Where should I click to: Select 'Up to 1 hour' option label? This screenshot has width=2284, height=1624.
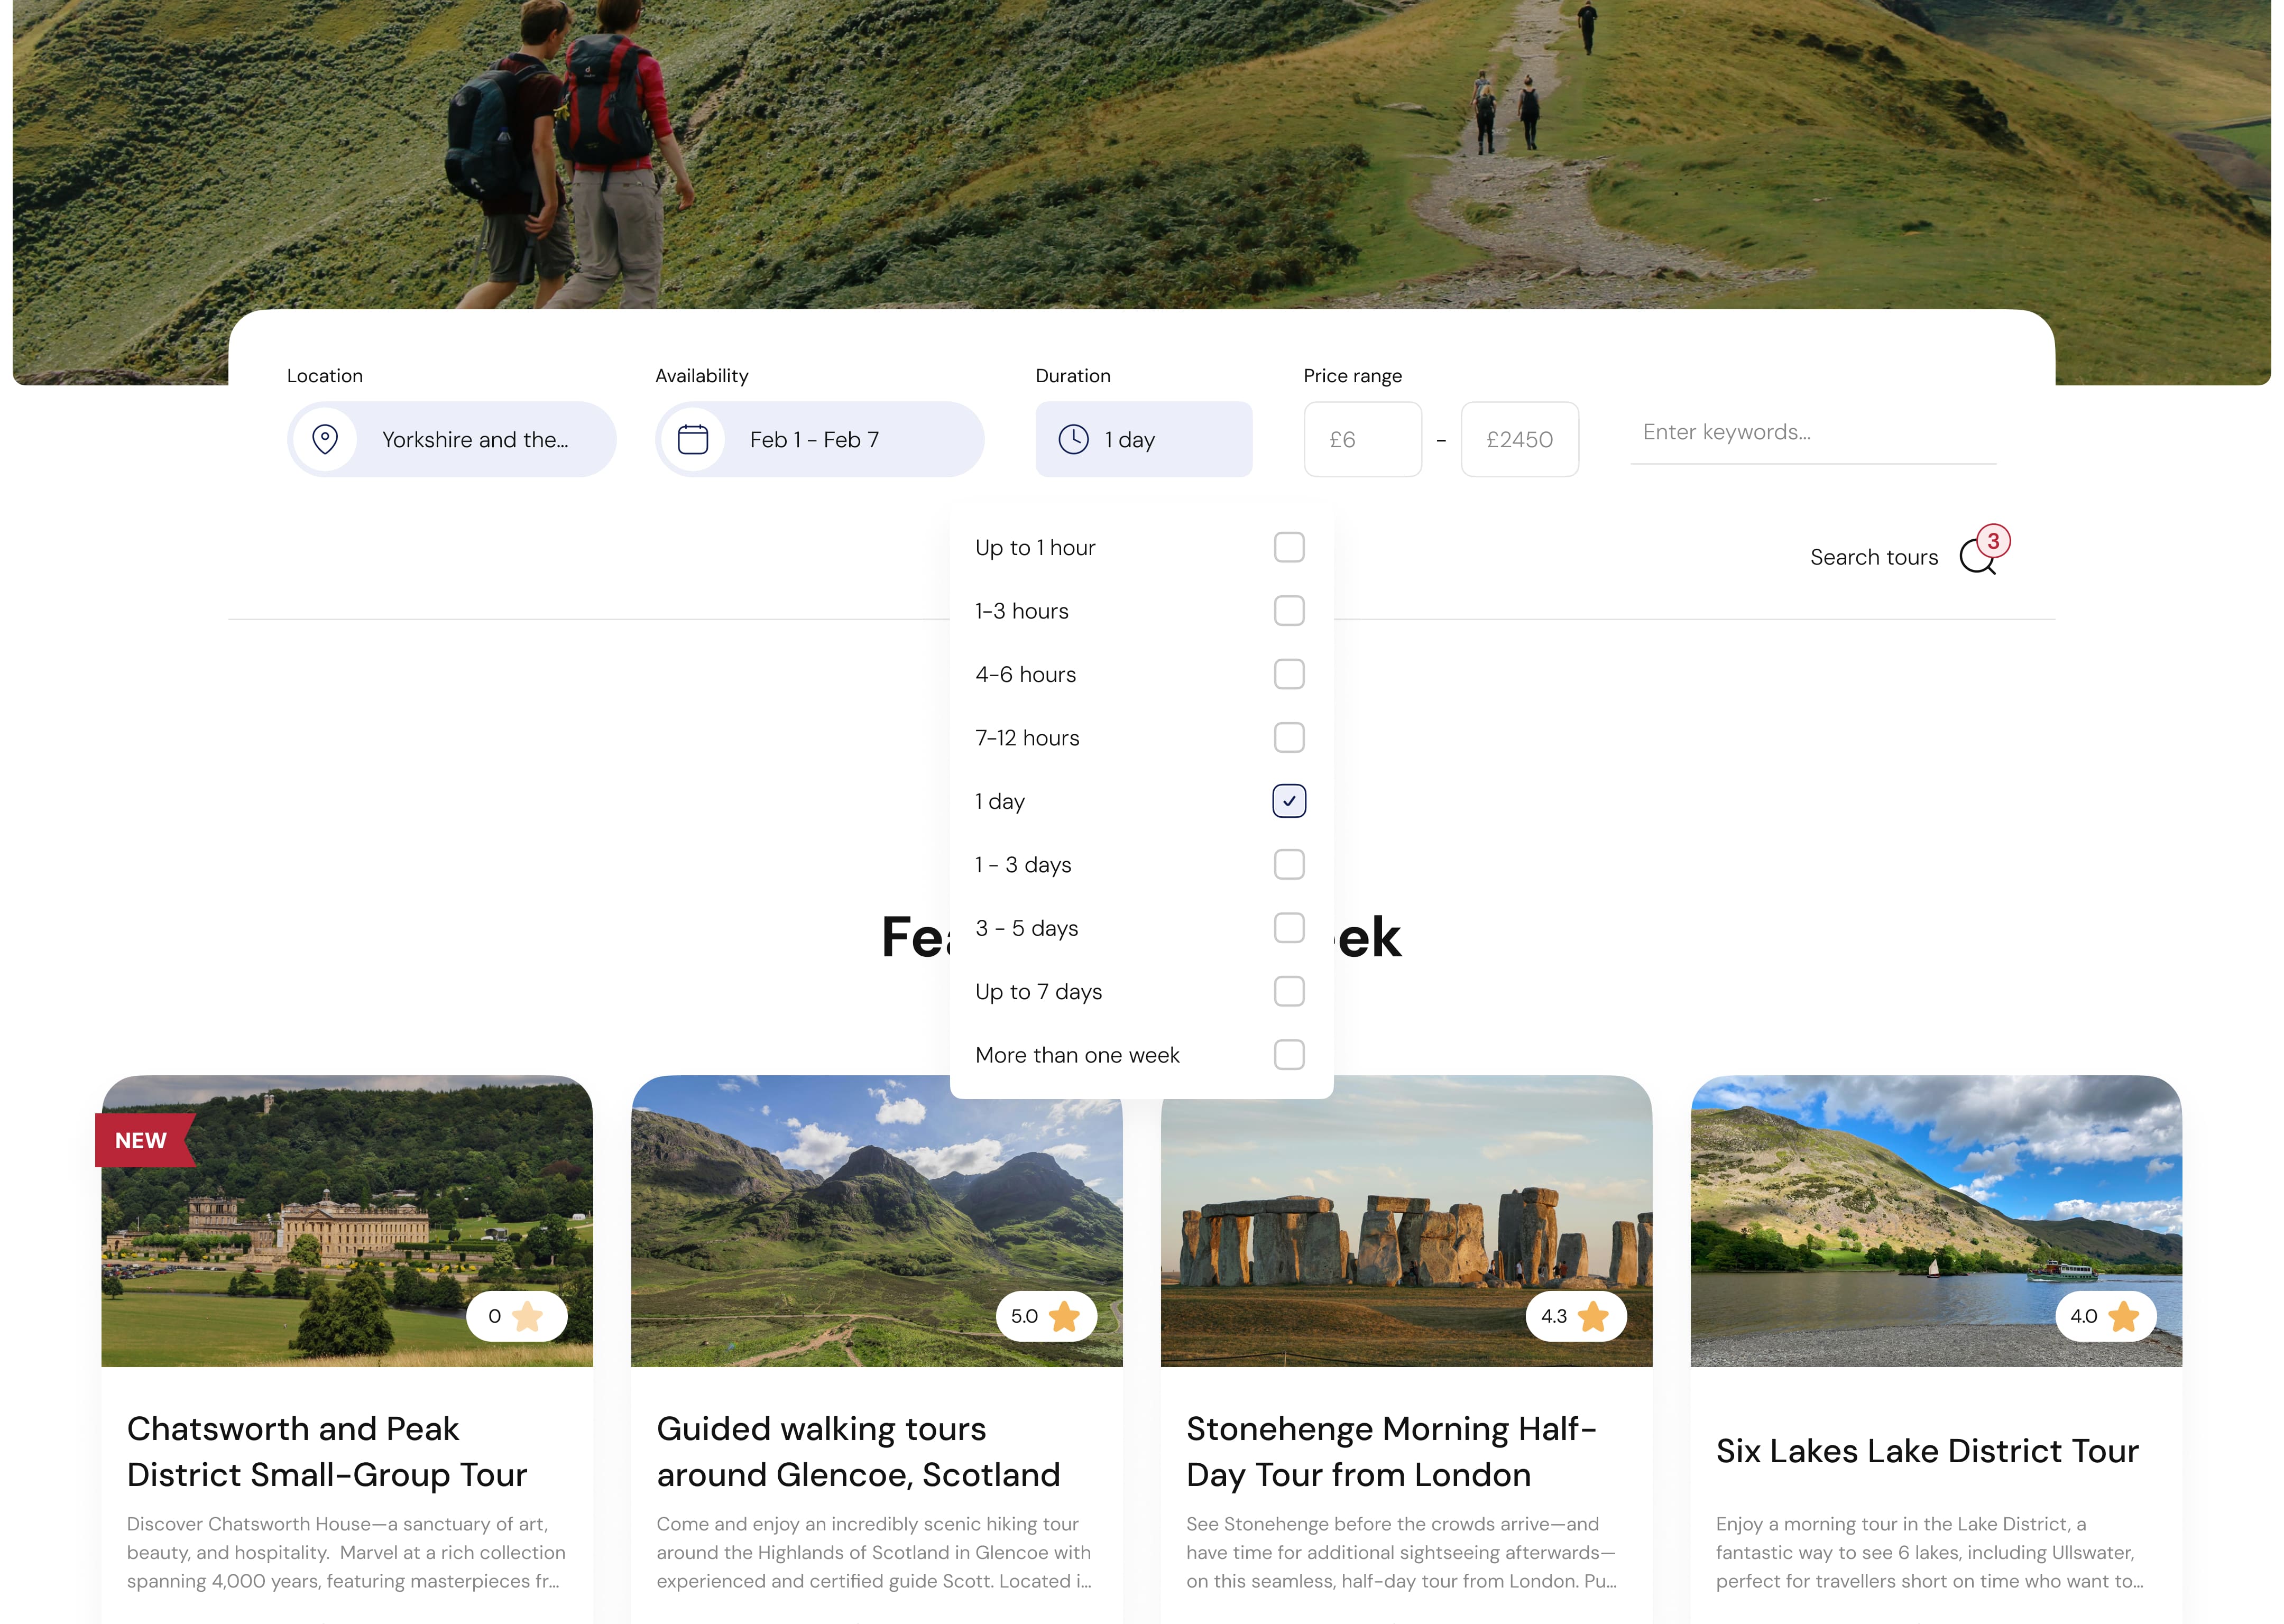point(1035,548)
